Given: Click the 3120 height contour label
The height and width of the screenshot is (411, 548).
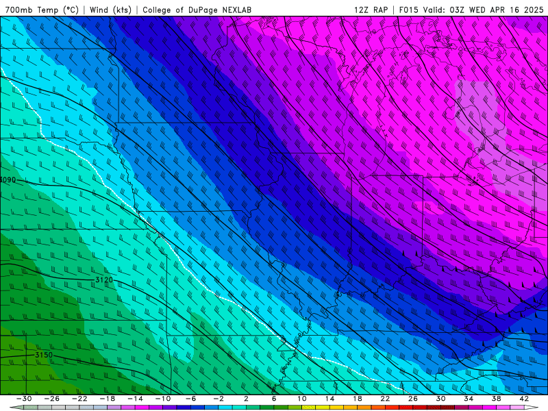Looking at the screenshot, I should pyautogui.click(x=104, y=280).
